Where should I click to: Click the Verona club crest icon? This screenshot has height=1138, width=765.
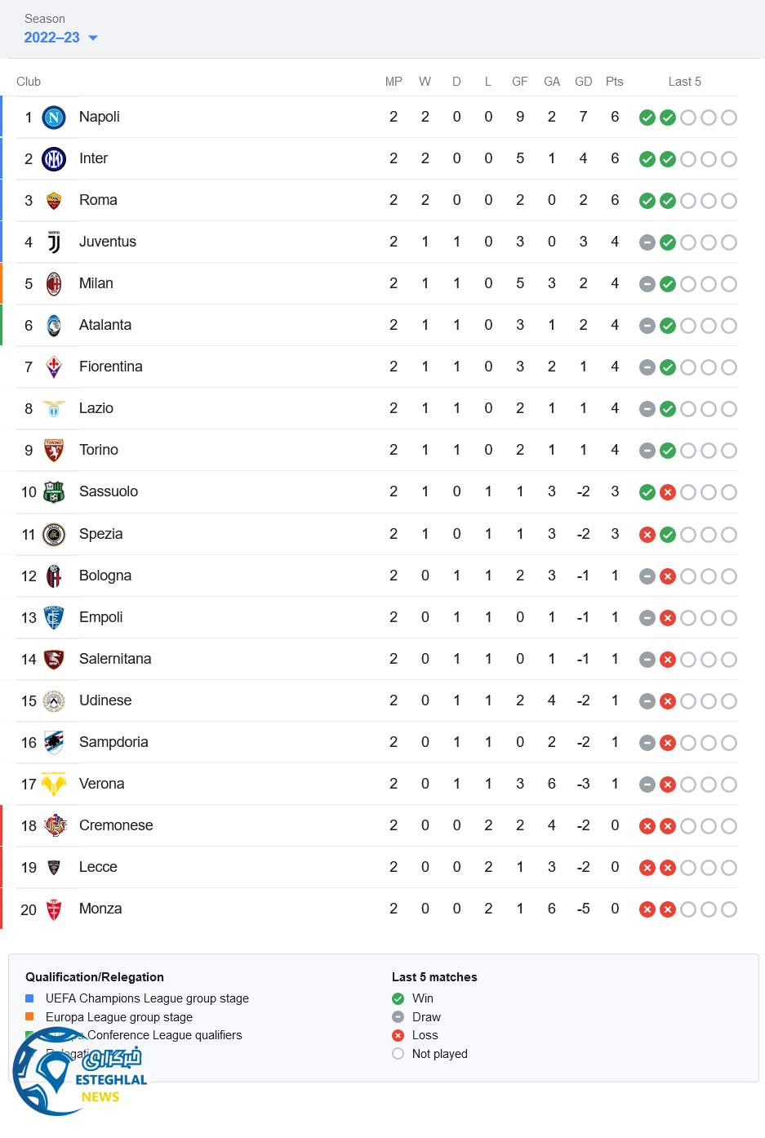[54, 785]
